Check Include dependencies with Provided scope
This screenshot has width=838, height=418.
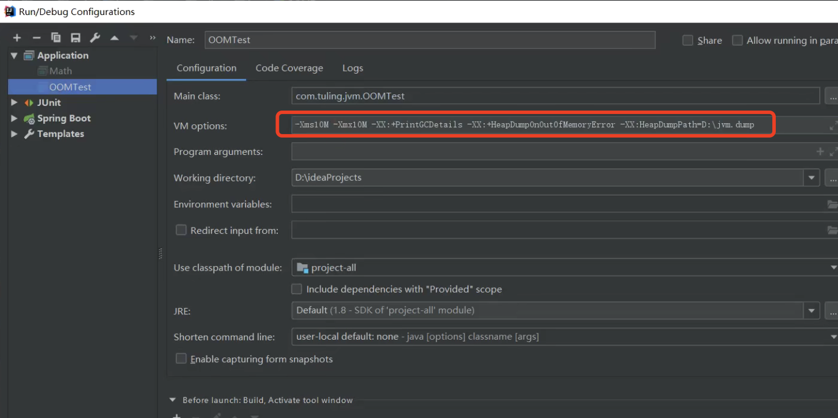pyautogui.click(x=297, y=289)
